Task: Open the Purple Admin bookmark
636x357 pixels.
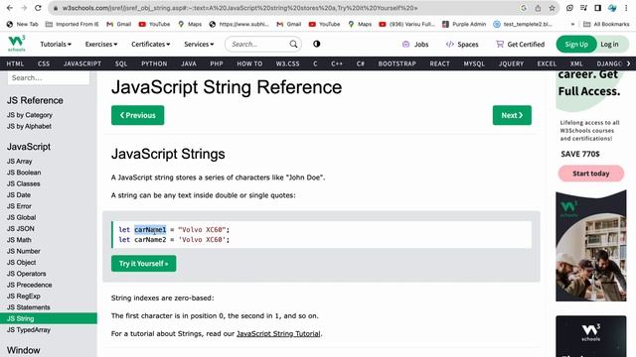Action: coord(464,24)
